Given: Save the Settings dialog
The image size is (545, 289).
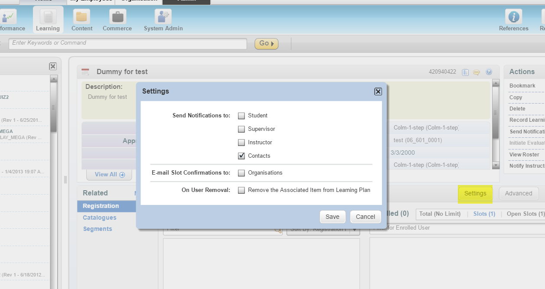Looking at the screenshot, I should [333, 217].
